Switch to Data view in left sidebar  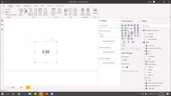click(x=2, y=25)
